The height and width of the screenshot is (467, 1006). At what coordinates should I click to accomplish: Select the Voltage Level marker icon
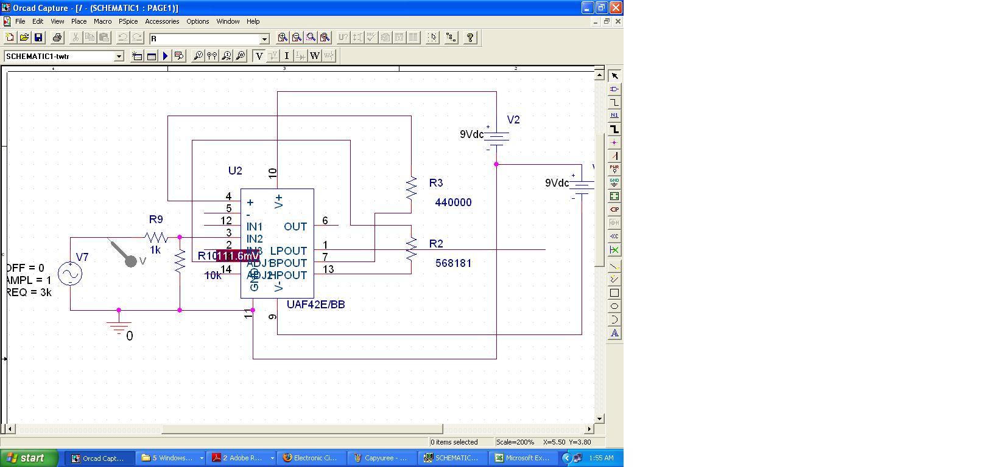[198, 56]
